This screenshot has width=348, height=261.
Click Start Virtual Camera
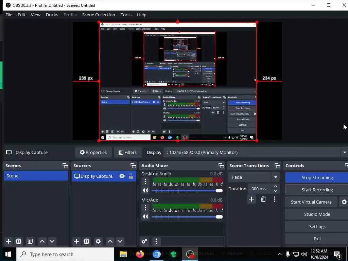click(311, 202)
